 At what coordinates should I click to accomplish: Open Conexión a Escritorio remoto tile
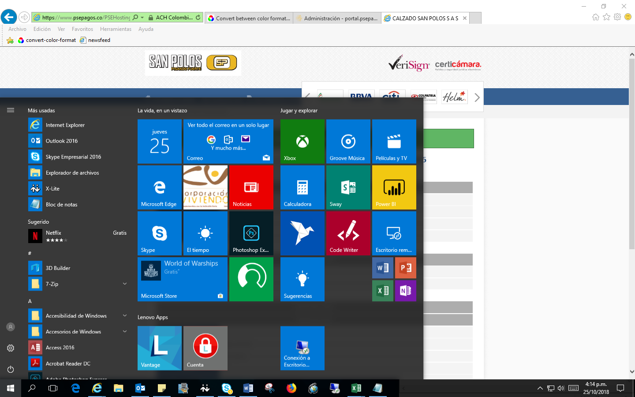point(303,348)
